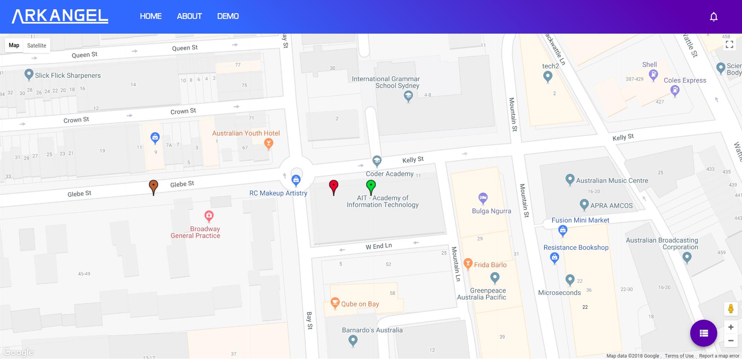Screen dimensions: 742x361
Task: Click the Australian Youth Hotel bar pin
Action: 268,144
